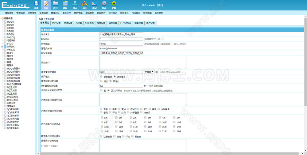Screen dimensions: 307x155
Task: Switch to the 文件设置 tab
Action: tap(68, 23)
